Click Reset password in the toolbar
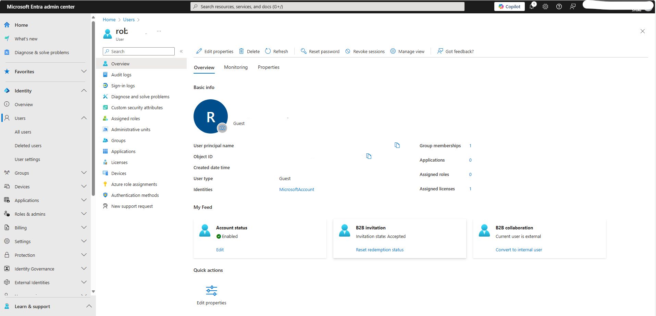656x316 pixels. [x=320, y=51]
